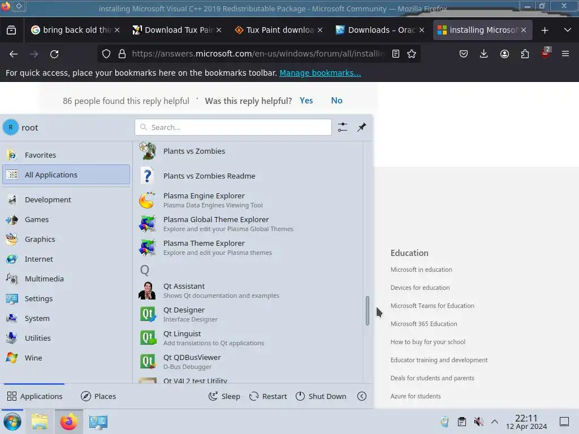Toggle muted volume icon in tray

pyautogui.click(x=478, y=422)
